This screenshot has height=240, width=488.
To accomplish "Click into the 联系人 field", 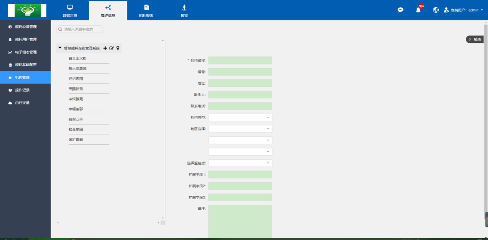I will click(240, 94).
